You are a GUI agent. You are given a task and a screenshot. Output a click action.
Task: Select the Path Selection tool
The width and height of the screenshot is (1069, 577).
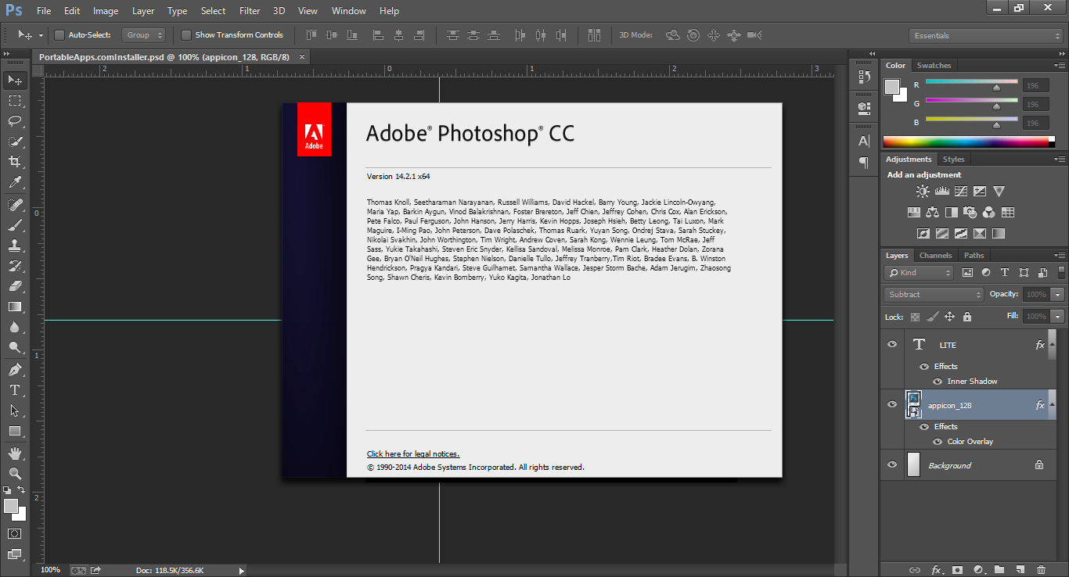point(15,410)
